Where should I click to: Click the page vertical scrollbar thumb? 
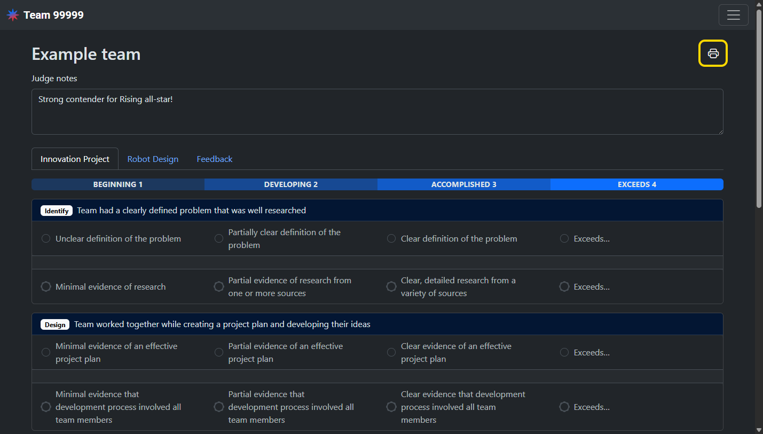(x=759, y=107)
